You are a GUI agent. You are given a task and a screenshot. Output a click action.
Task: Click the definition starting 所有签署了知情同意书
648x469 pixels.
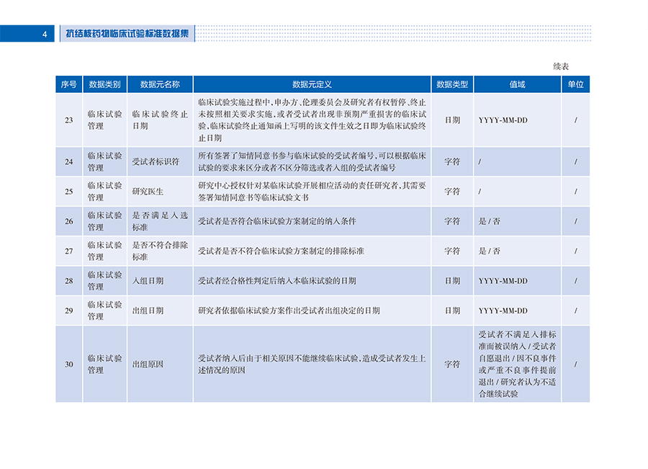[312, 162]
